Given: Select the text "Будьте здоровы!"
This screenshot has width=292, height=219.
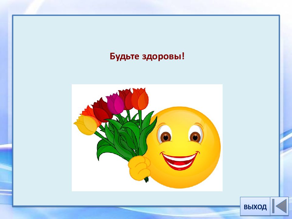Looking at the screenshot, I should 147,56.
